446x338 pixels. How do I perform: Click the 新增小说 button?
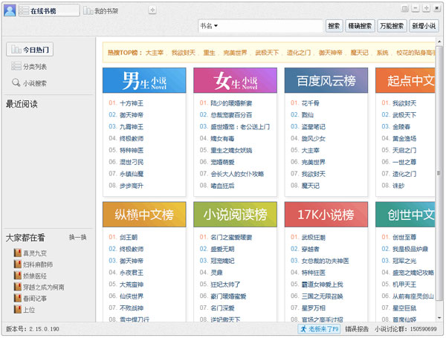click(424, 26)
